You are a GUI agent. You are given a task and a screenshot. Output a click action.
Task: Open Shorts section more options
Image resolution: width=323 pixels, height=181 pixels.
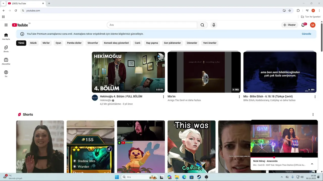pos(313,115)
